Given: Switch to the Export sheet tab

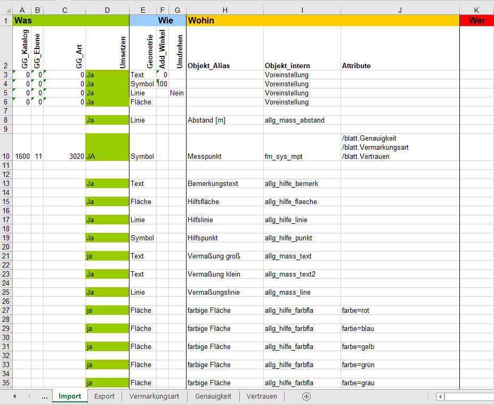Looking at the screenshot, I should (x=104, y=396).
